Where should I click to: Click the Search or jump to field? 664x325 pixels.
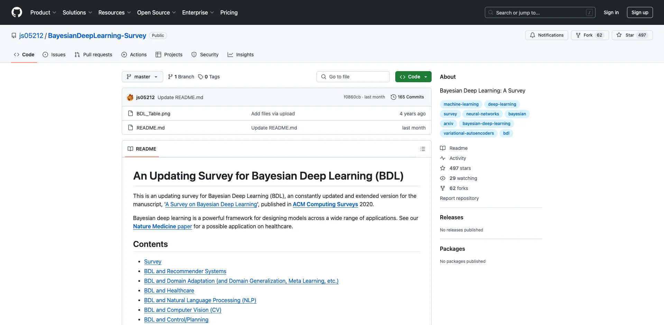540,12
